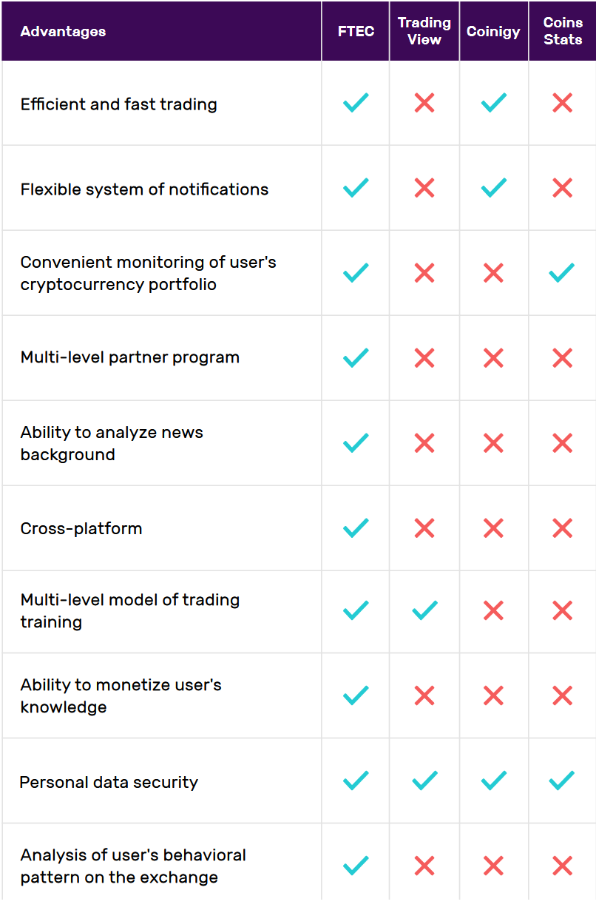
Task: Click Coins Stats checkmark for Personal data security
Action: [562, 781]
